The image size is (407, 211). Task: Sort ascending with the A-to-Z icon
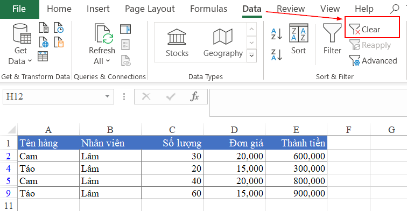[277, 34]
